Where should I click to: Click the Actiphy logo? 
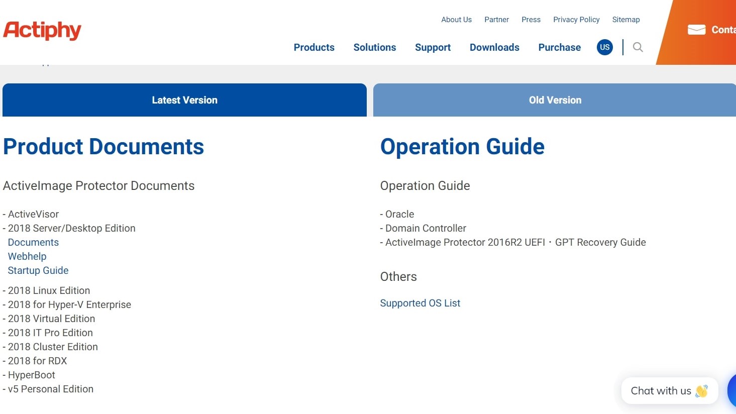[x=42, y=30]
